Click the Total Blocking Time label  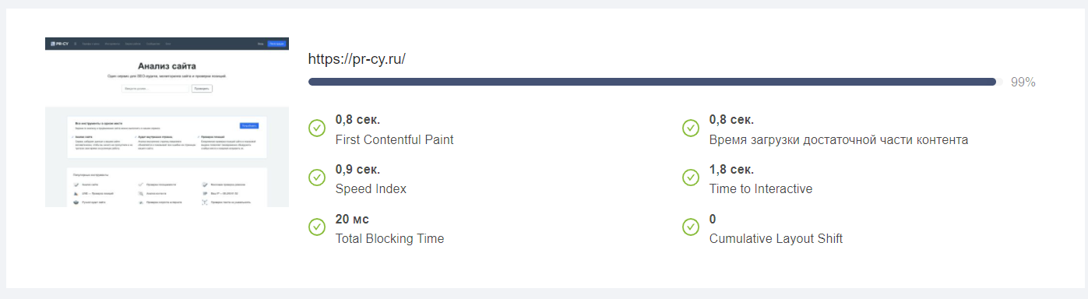[389, 239]
